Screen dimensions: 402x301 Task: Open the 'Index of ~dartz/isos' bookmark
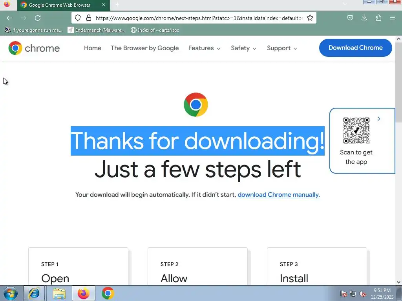[x=155, y=30]
